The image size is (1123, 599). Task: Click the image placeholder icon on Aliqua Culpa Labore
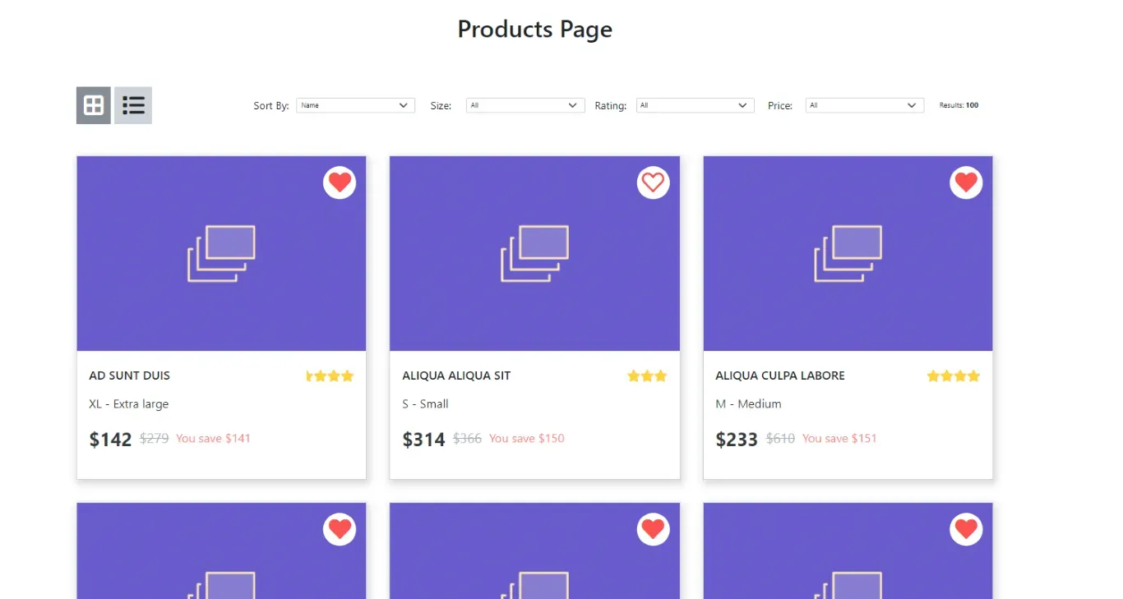tap(848, 252)
